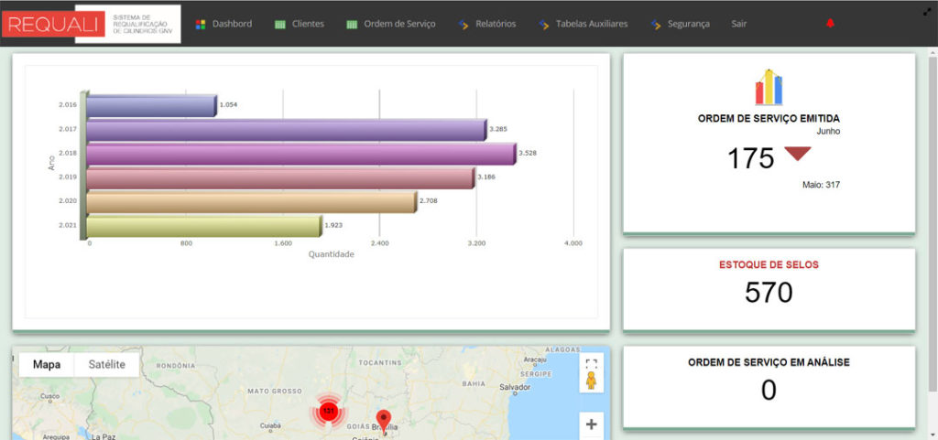Click the analysis count 0
938x440 pixels.
tap(769, 391)
